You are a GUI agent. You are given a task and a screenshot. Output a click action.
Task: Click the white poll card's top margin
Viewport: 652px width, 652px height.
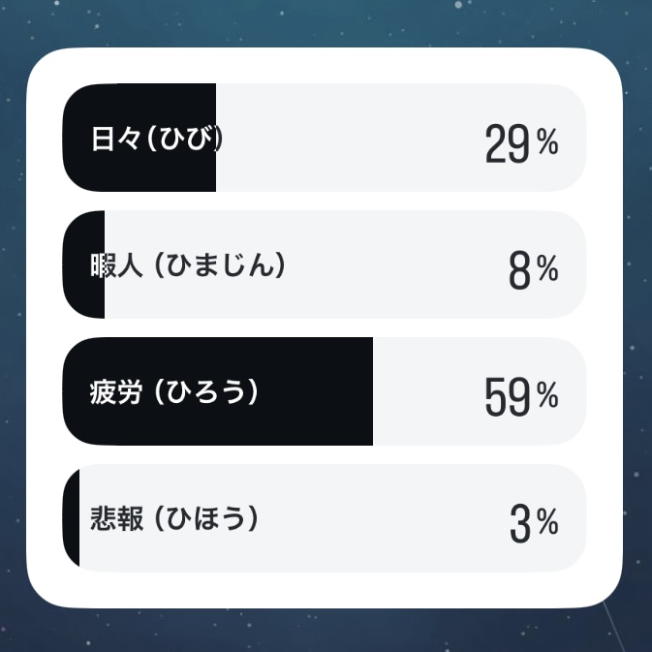pyautogui.click(x=325, y=65)
